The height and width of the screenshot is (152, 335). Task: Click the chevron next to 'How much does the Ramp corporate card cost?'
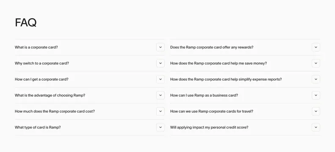[161, 111]
